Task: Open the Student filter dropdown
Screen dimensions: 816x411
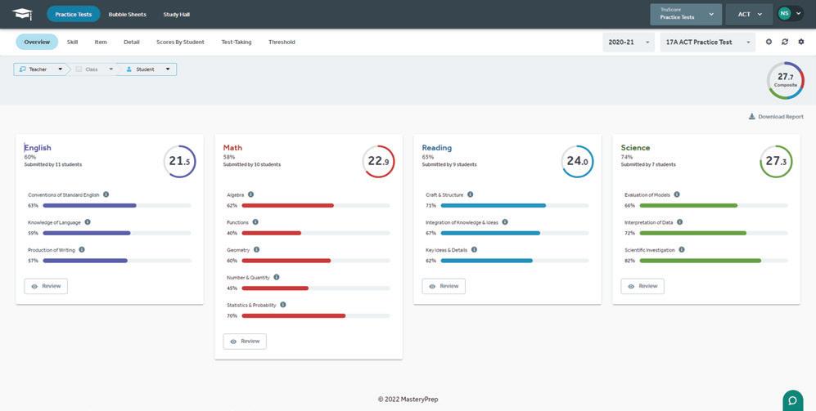Action: coord(148,69)
